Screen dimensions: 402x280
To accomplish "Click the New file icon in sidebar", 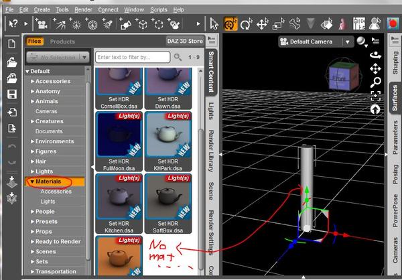I will tap(12, 44).
